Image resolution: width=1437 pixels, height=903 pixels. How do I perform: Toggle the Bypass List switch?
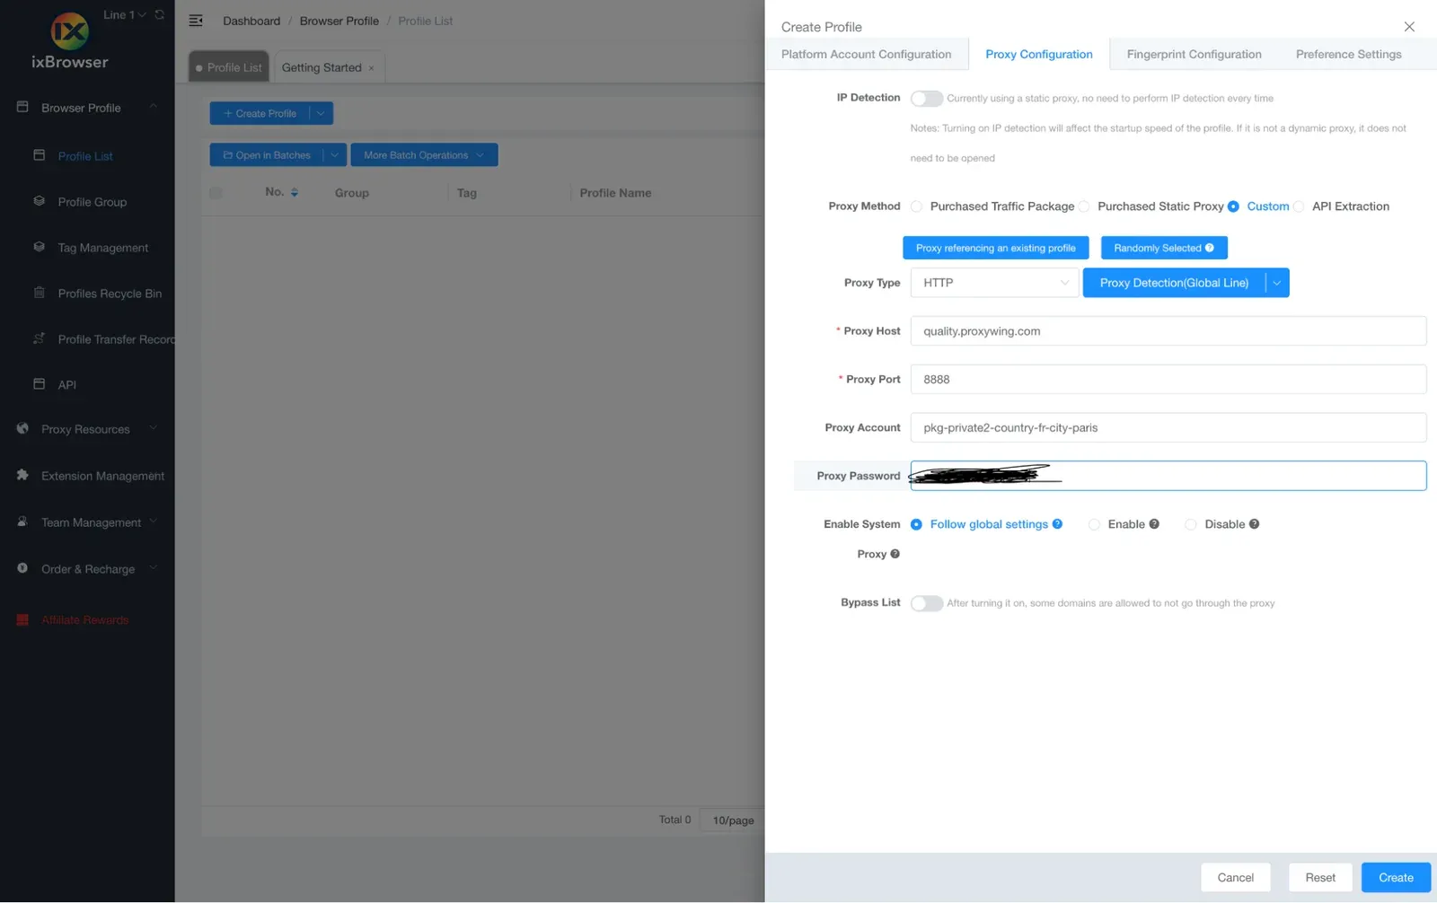(926, 603)
